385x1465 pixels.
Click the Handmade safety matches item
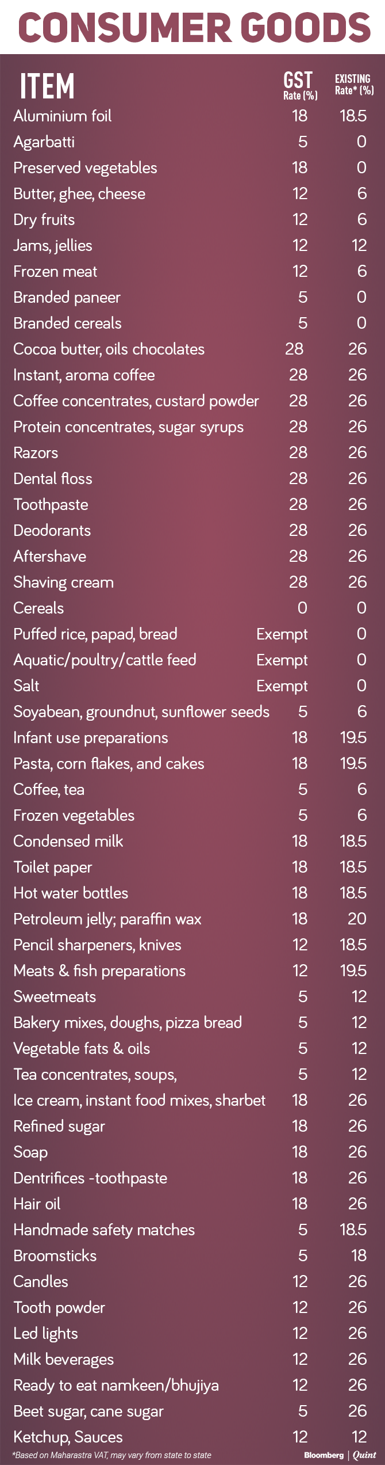(x=104, y=1230)
